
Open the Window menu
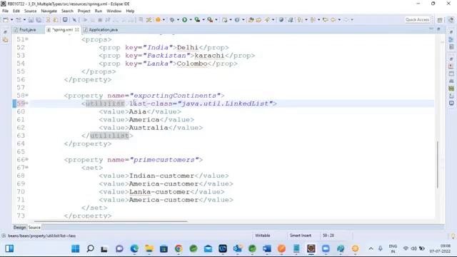point(114,11)
